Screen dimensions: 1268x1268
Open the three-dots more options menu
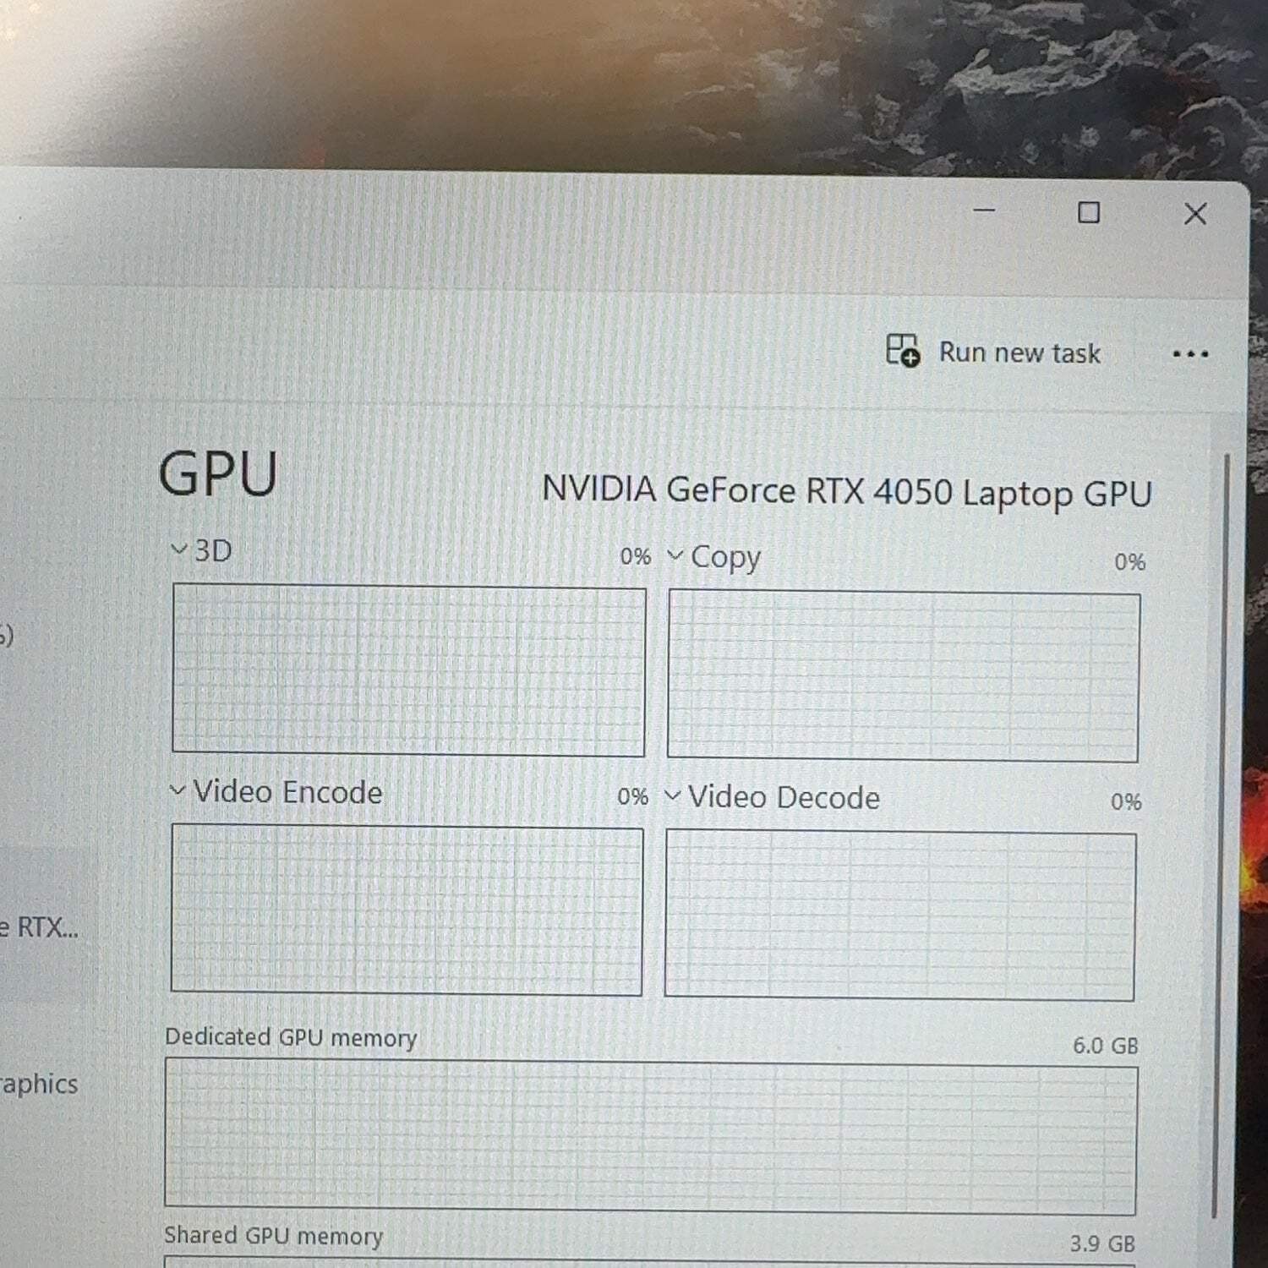click(1190, 354)
